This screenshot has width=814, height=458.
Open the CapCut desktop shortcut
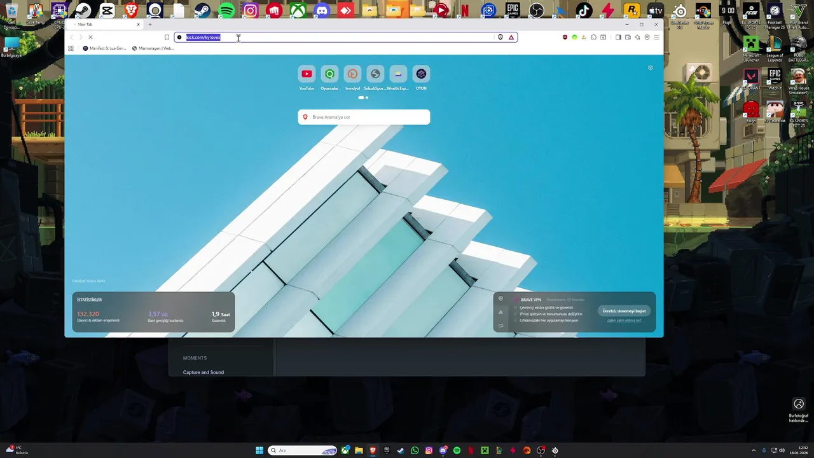click(107, 11)
